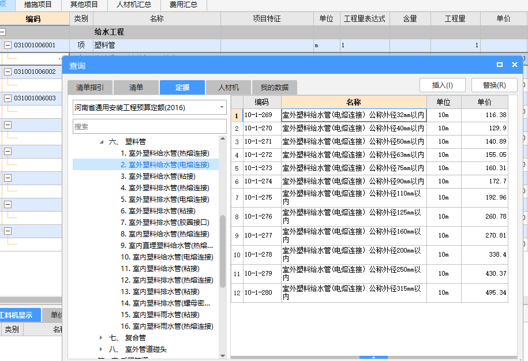Image resolution: width=528 pixels, height=361 pixels.
Task: Select 10. 室内塑料给水管(电熔连接) tree item
Action: click(x=167, y=257)
